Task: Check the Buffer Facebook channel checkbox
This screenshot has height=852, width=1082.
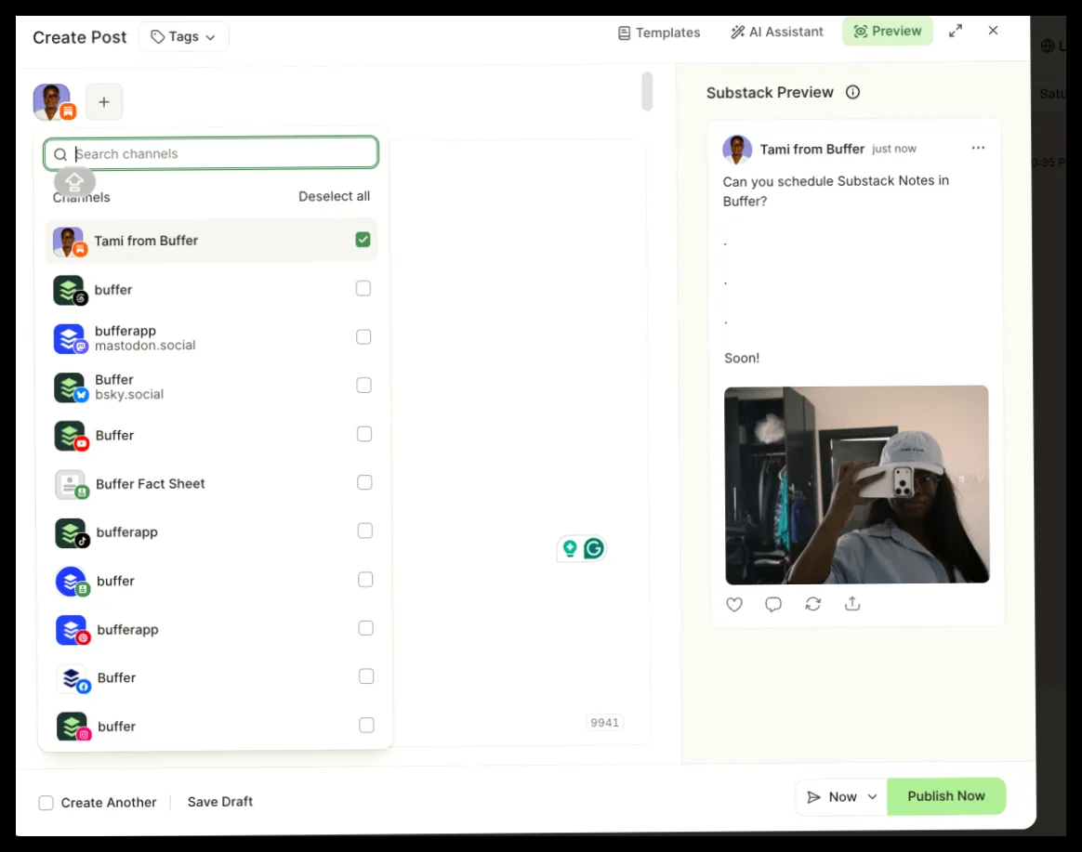Action: pos(366,676)
